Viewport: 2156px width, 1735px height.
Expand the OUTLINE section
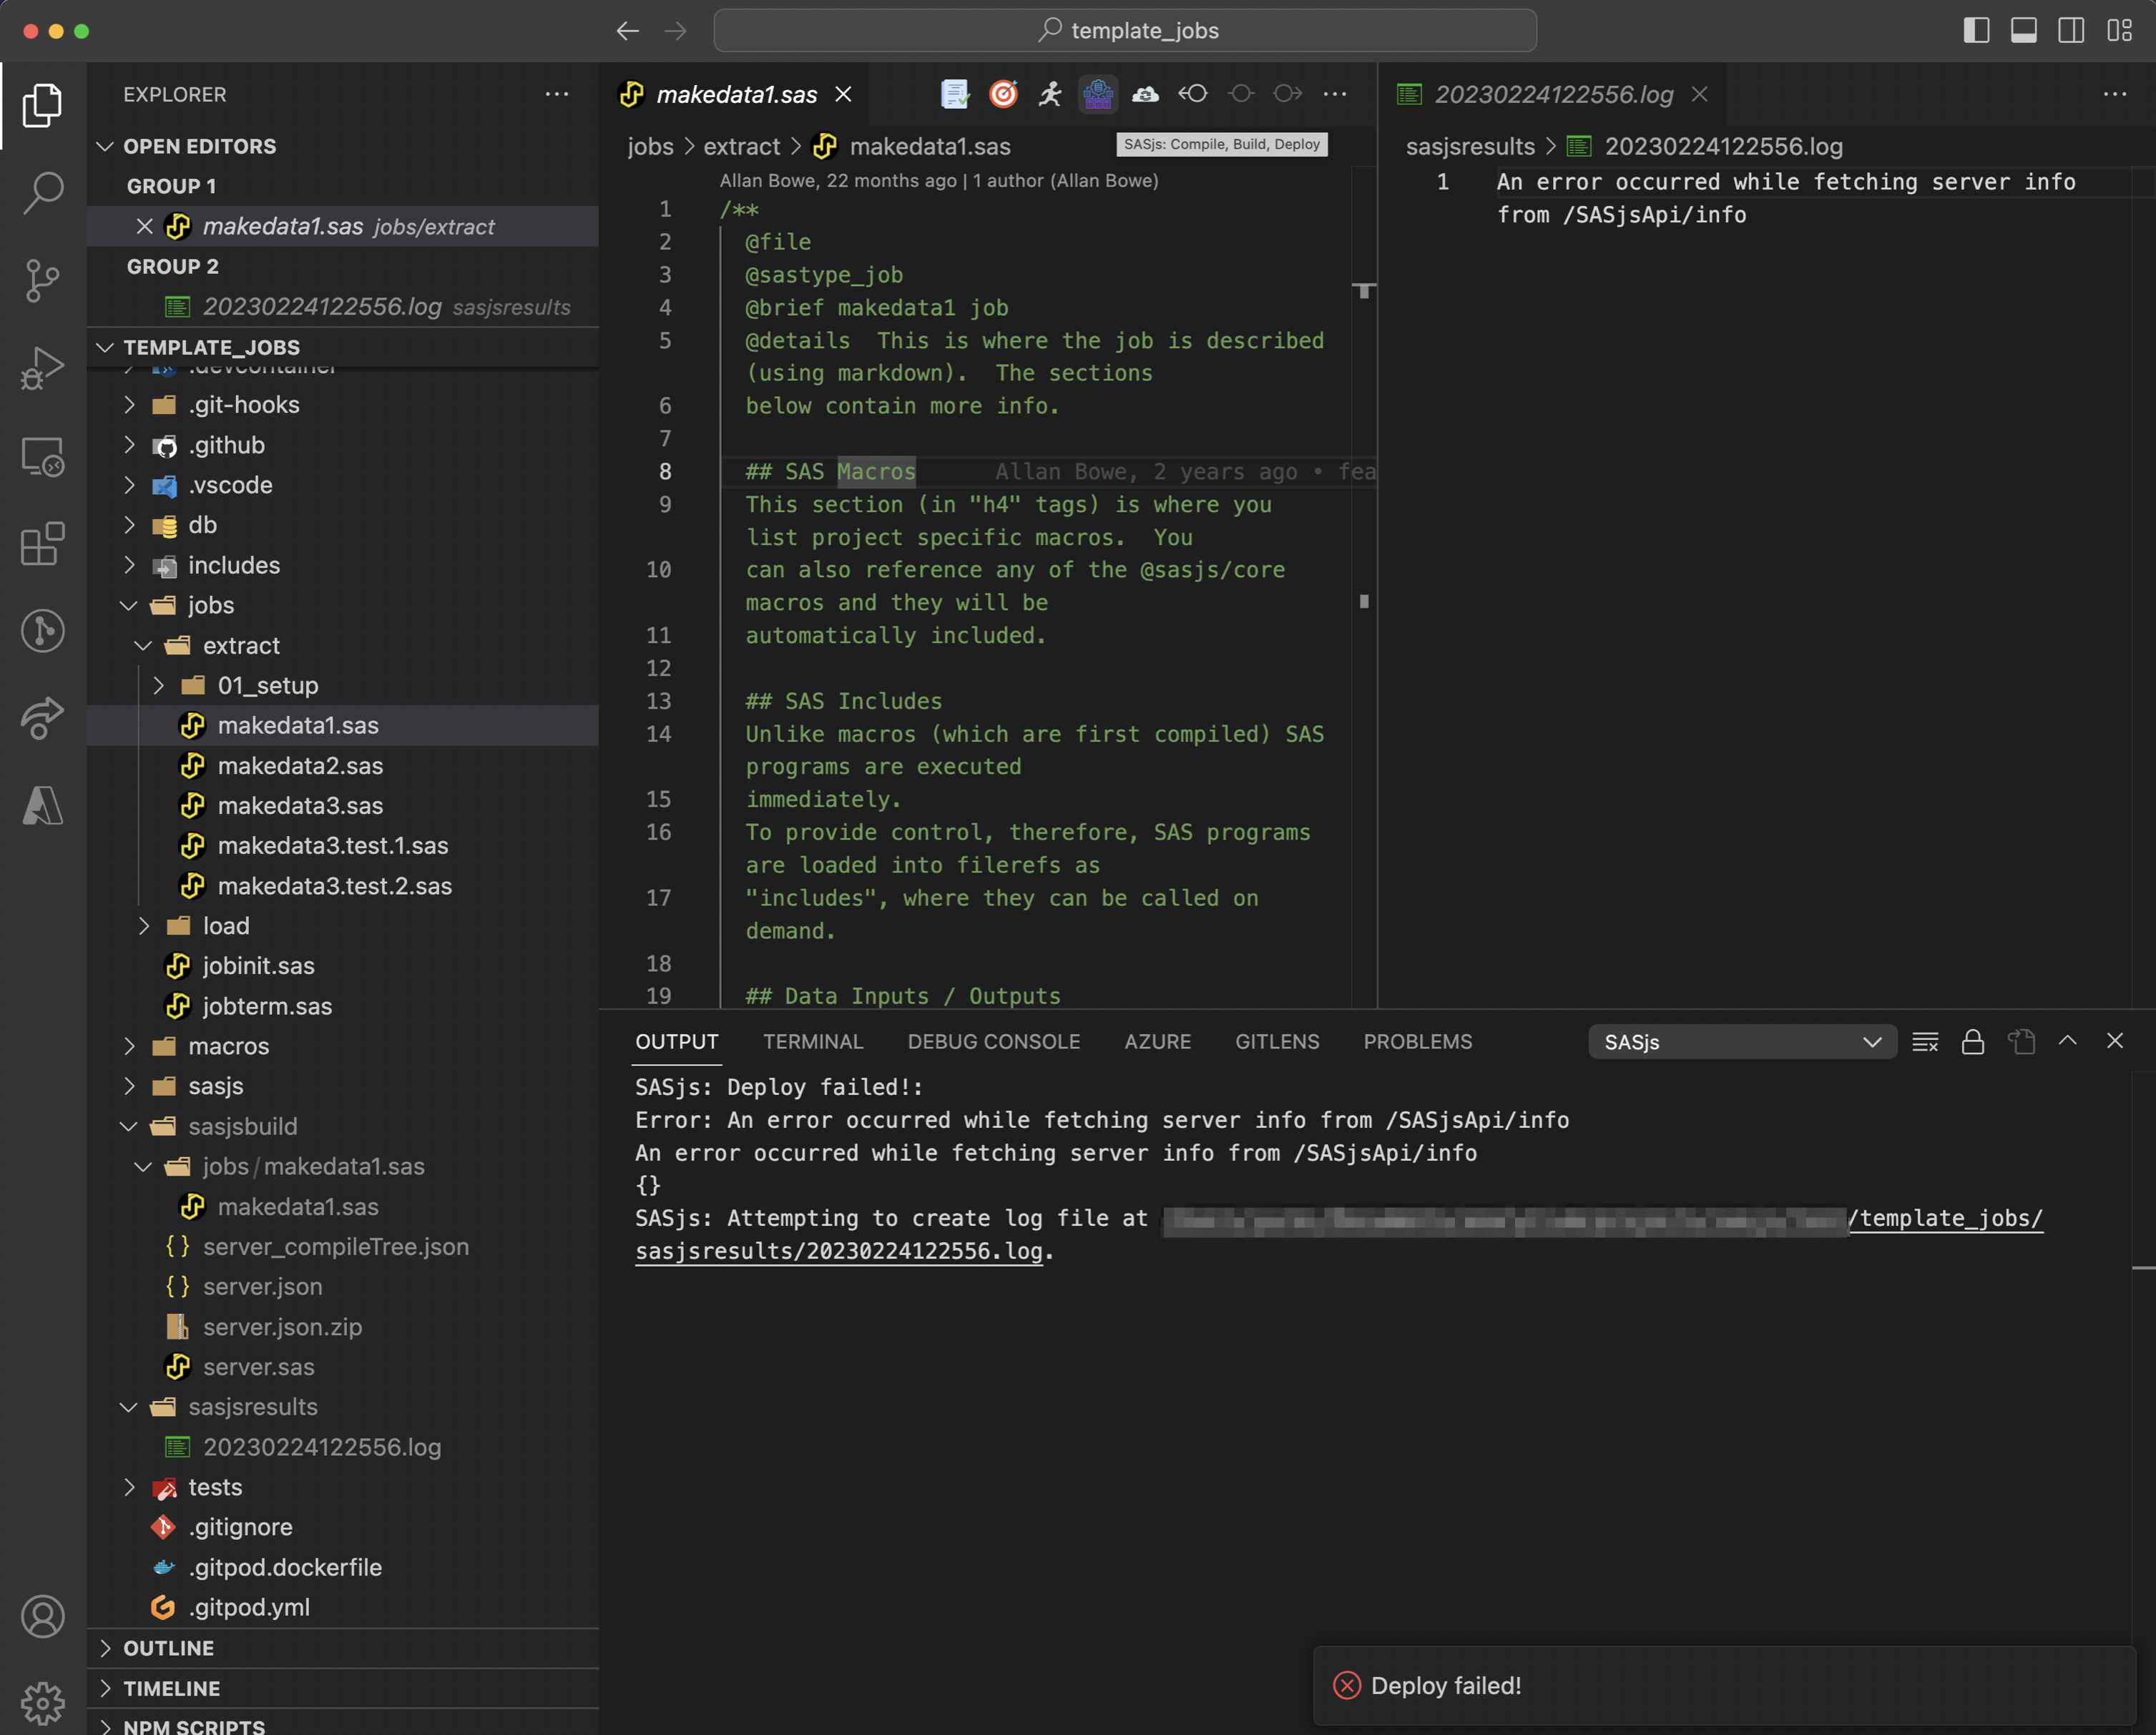(x=168, y=1648)
